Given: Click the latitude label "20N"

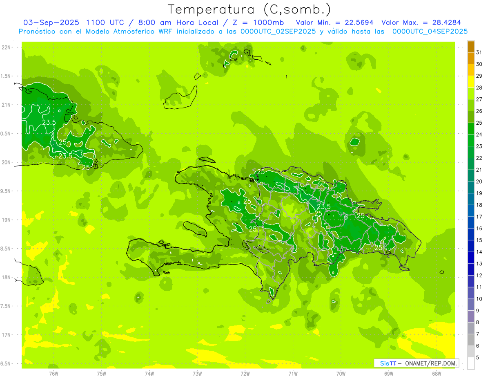Looking at the screenshot, I should tap(7, 162).
